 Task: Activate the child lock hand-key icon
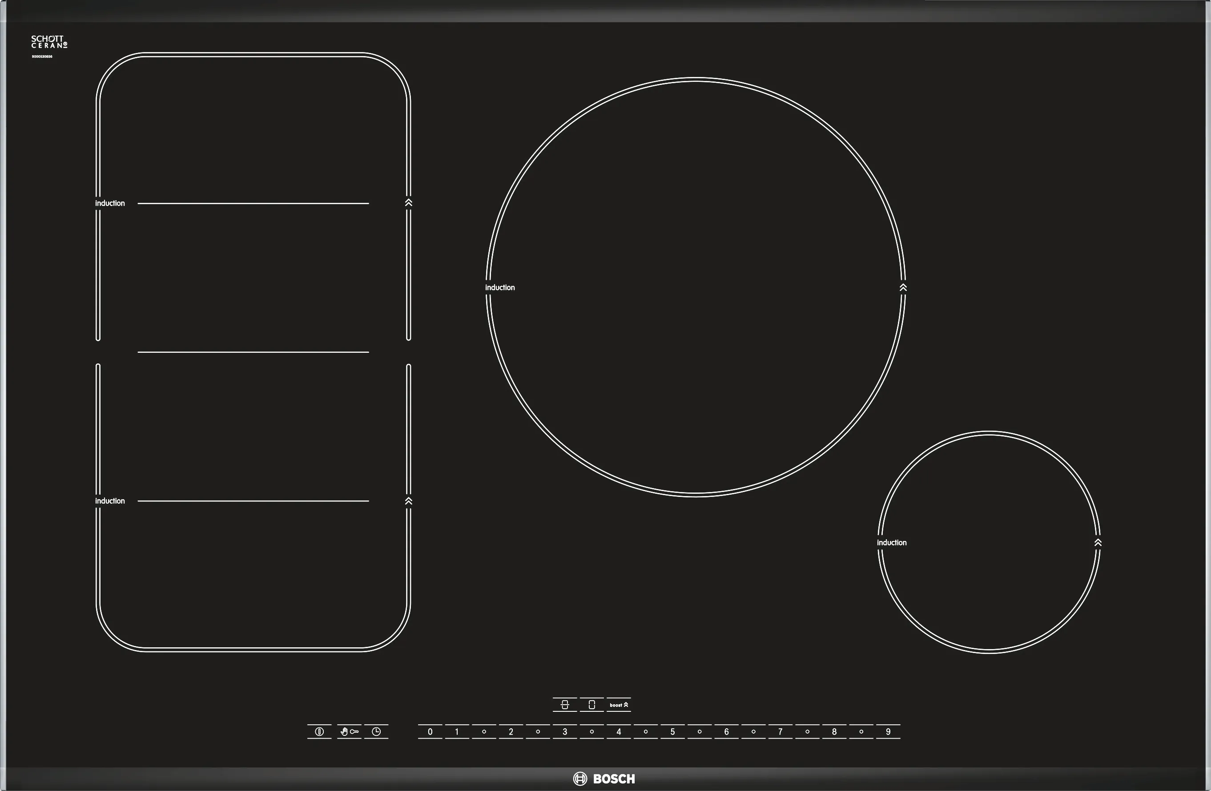(x=349, y=731)
